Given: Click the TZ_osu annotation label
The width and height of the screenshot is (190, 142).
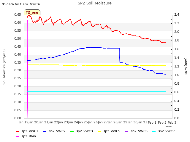Looking at the screenshot, I should tap(32, 12).
